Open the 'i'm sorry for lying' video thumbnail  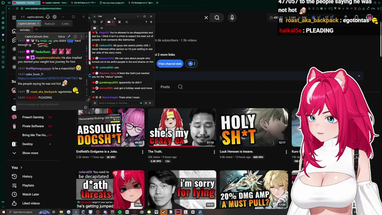[x=182, y=189]
